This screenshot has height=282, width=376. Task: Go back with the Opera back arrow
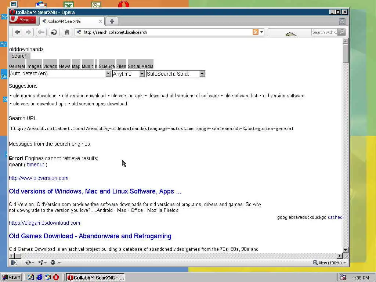(x=17, y=32)
